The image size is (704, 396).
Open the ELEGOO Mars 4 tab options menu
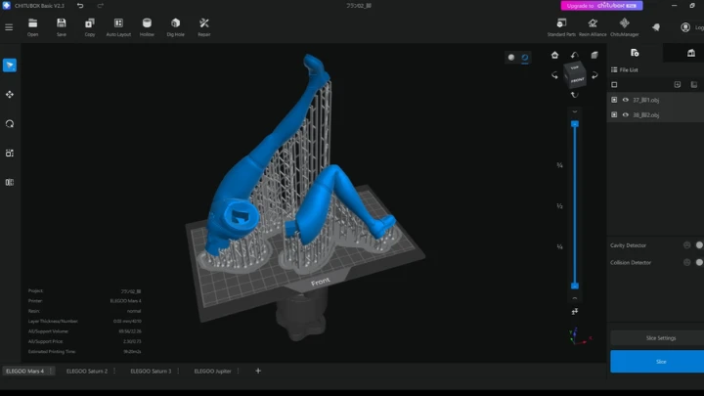pos(51,371)
